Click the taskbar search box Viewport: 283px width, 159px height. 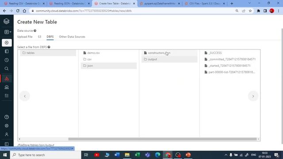46,155
